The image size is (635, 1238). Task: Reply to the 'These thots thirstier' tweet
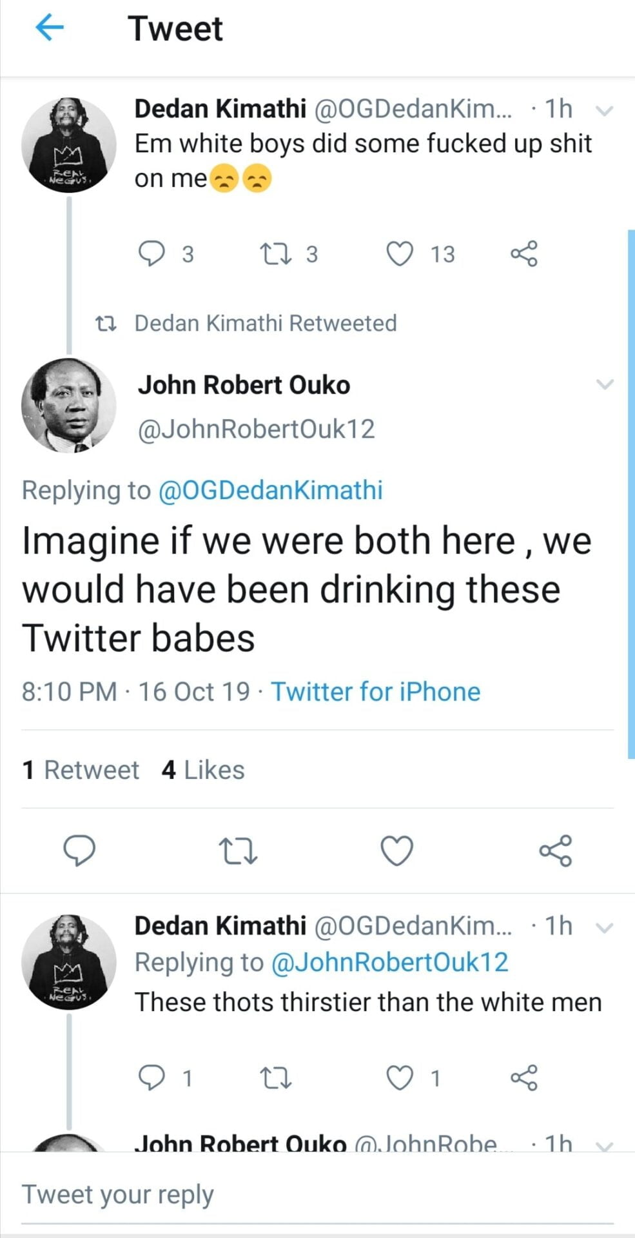point(152,1077)
